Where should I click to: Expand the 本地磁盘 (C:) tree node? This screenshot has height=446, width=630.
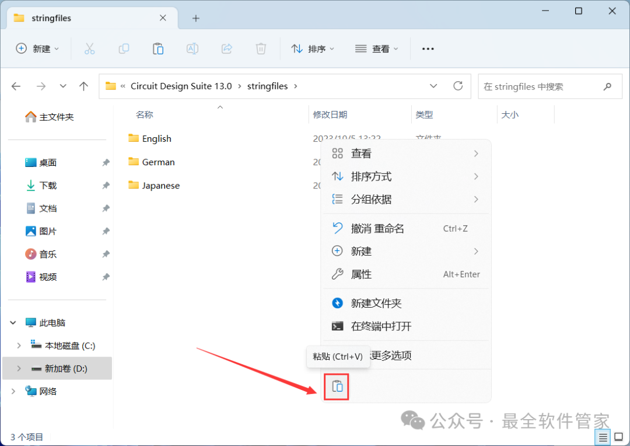(x=19, y=346)
